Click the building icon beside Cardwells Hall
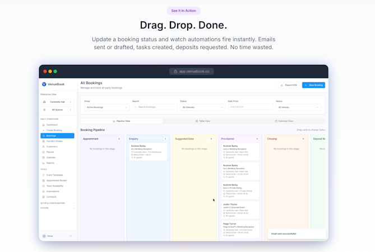Screen dimensions: 375x252 pyautogui.click(x=44, y=102)
